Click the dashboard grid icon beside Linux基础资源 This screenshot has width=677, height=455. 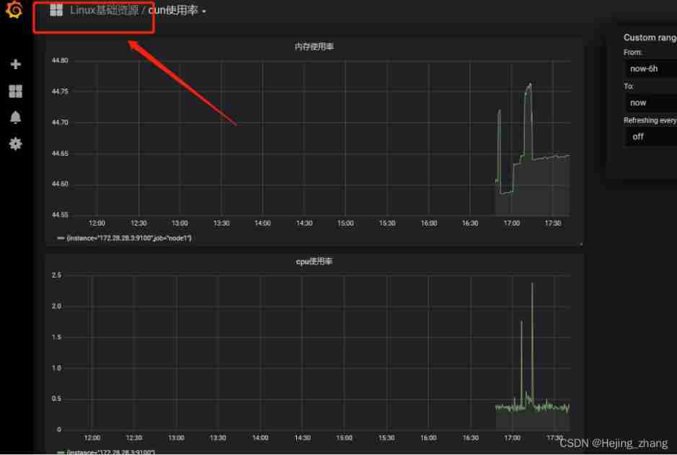click(56, 10)
